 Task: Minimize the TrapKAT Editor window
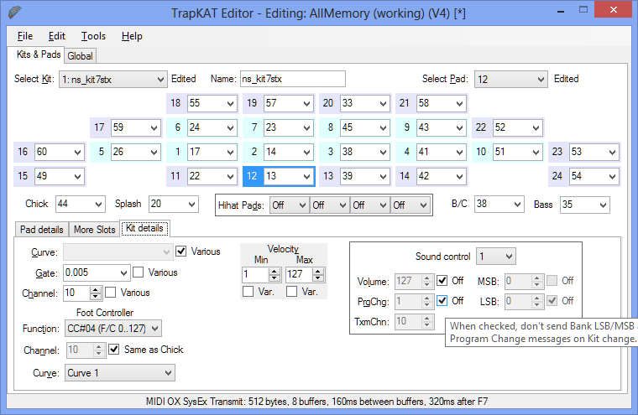[x=561, y=11]
